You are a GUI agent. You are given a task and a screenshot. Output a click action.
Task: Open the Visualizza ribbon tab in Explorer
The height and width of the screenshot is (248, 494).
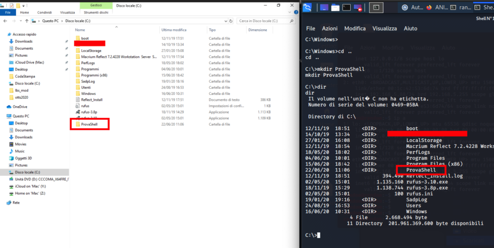coord(68,13)
